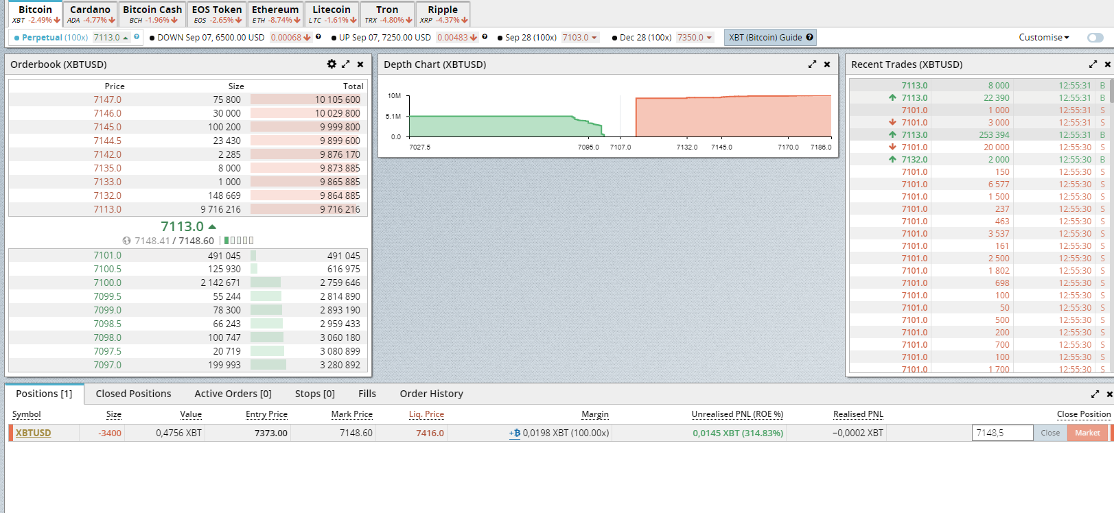
Task: Click help icon for UP Sep 07 contract
Action: [x=485, y=37]
